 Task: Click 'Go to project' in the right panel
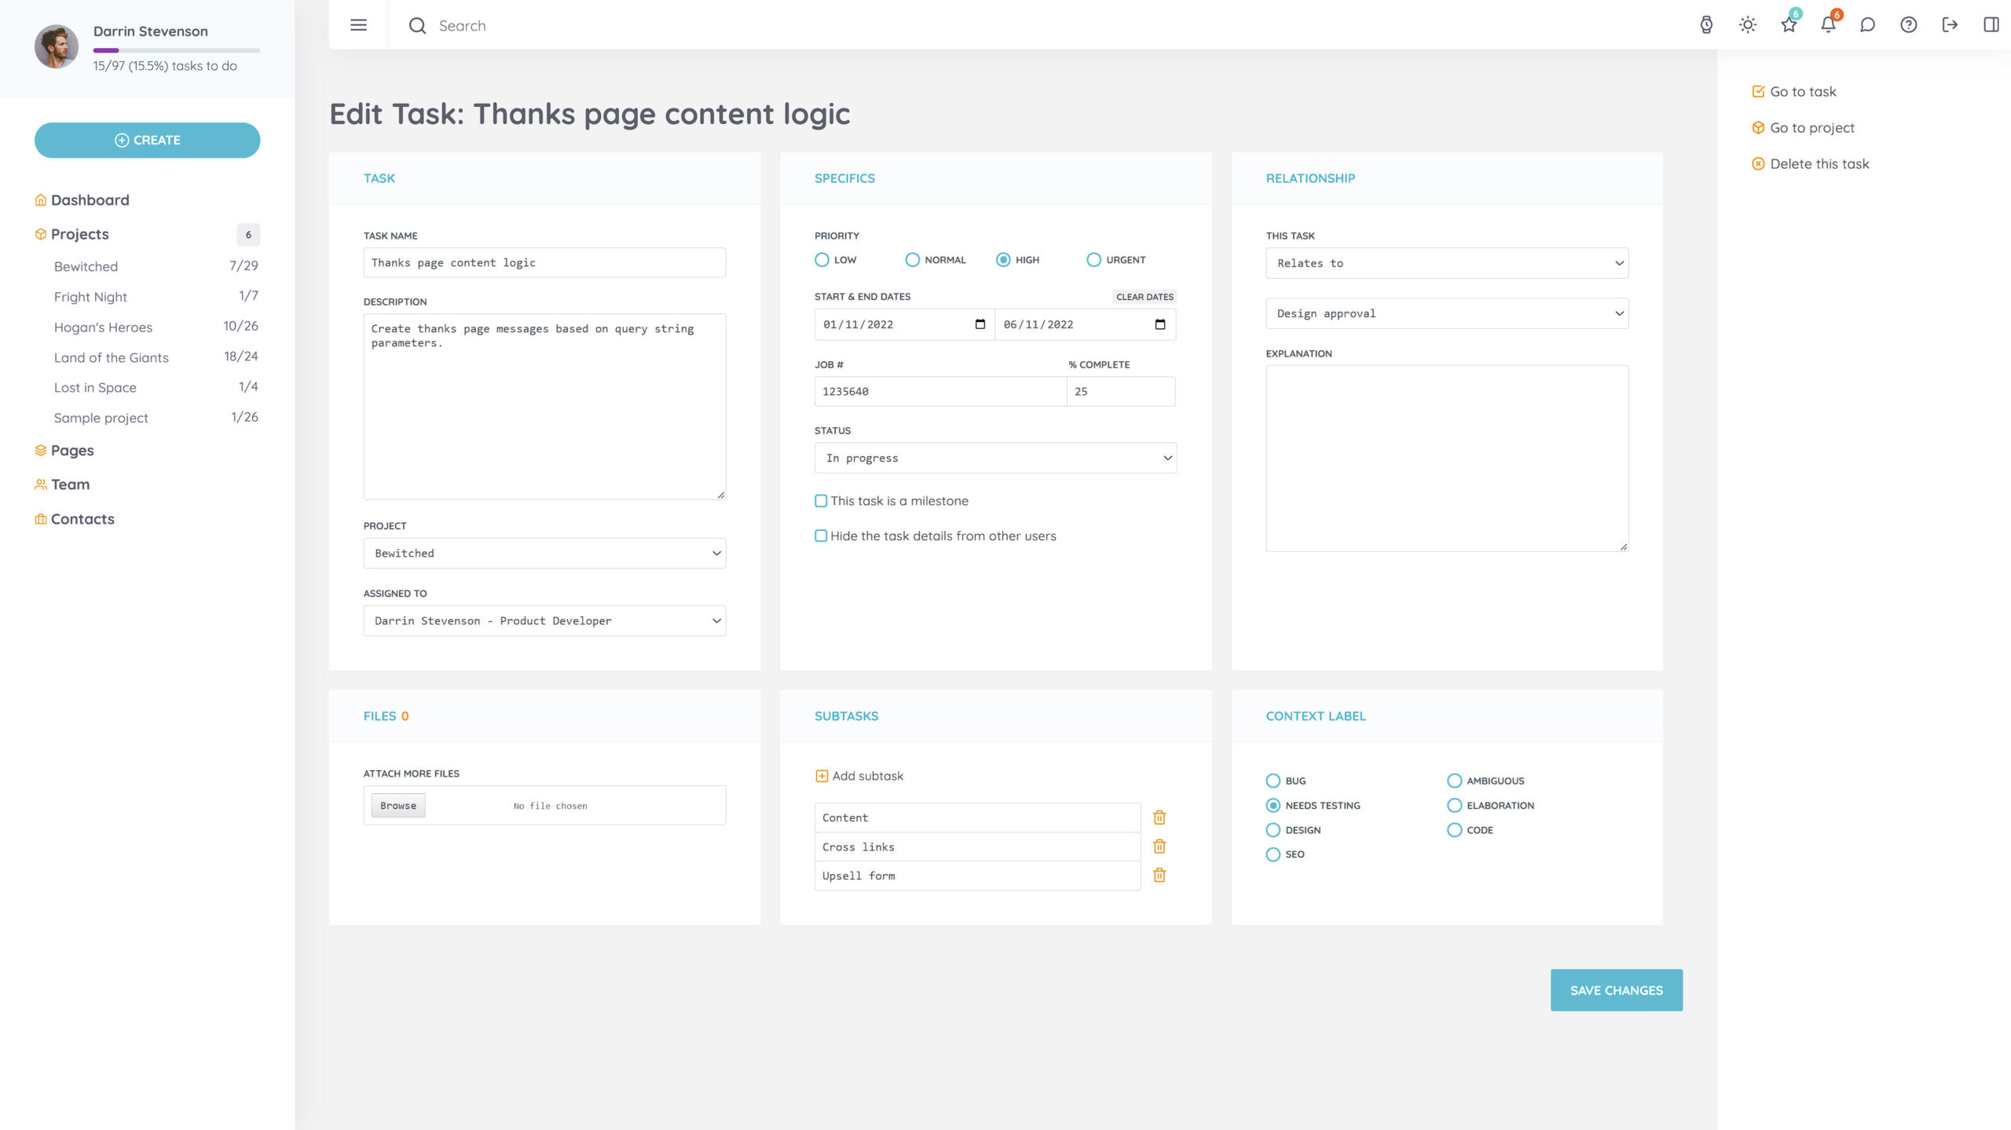tap(1811, 127)
